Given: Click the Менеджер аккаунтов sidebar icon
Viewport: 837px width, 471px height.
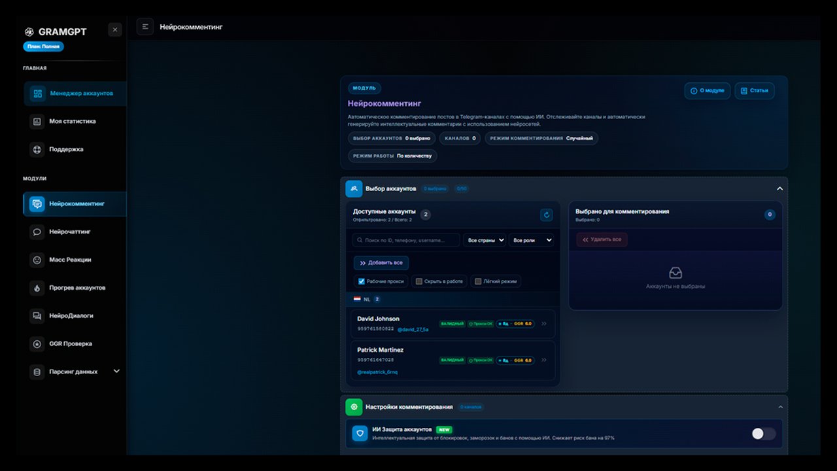Looking at the screenshot, I should [37, 94].
